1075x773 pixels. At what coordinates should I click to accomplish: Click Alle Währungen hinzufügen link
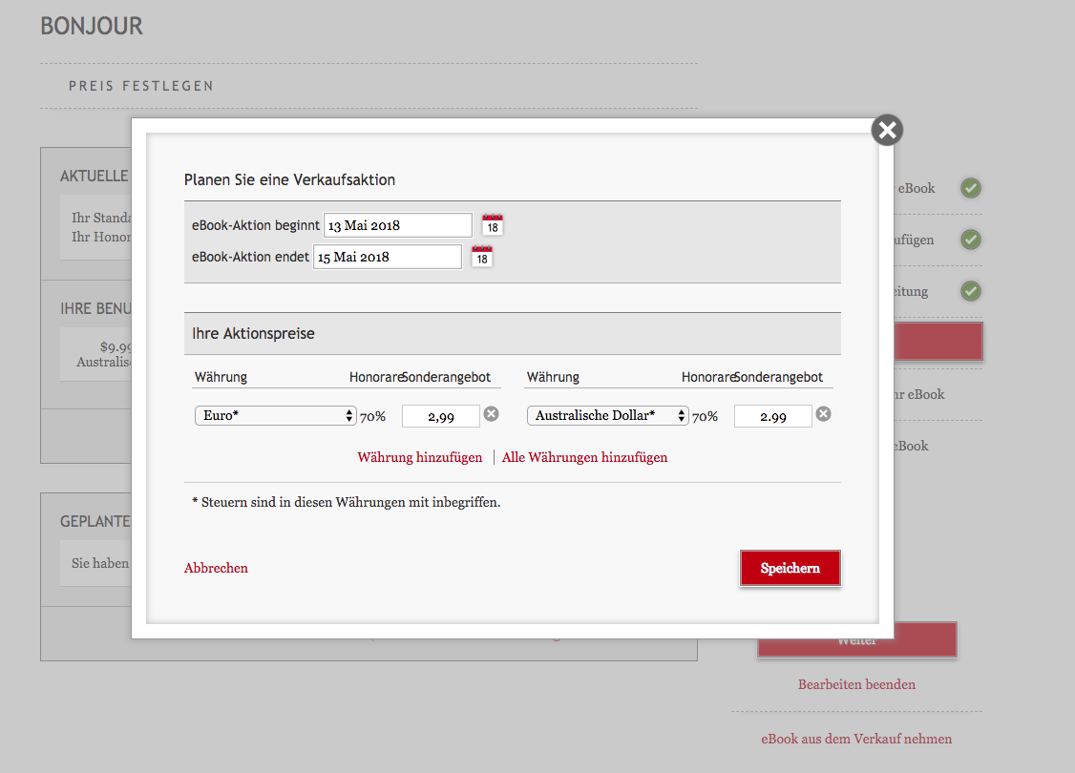584,457
